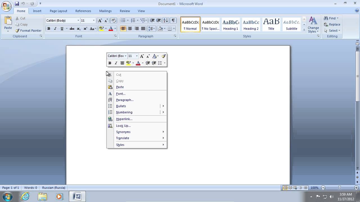Open ribbon font size dropdown
This screenshot has height=202, width=360.
94,20
